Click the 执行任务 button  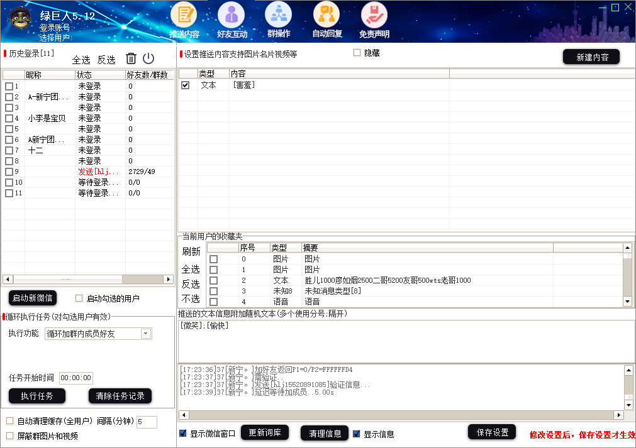click(37, 396)
